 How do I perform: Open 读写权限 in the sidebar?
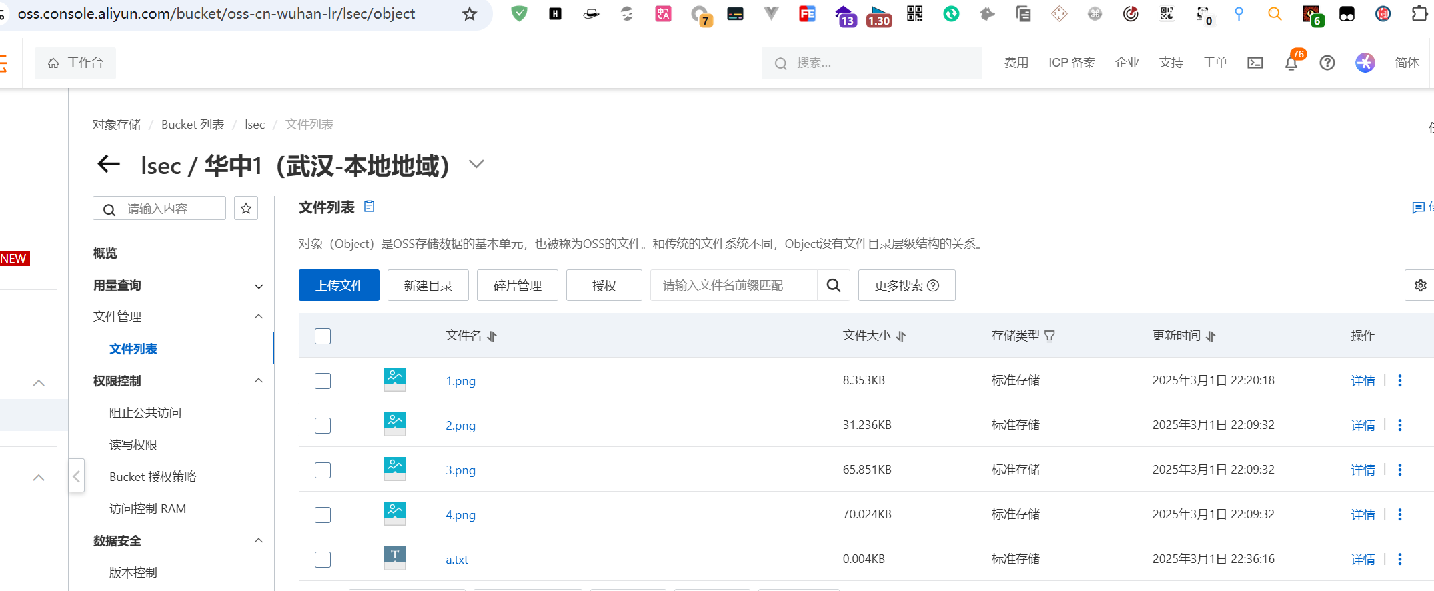(x=133, y=445)
